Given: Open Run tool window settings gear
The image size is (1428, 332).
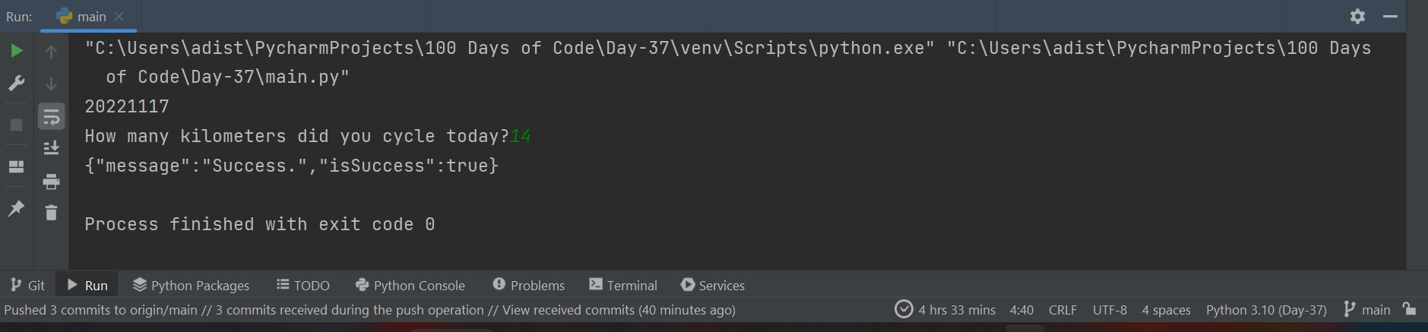Looking at the screenshot, I should point(1357,16).
